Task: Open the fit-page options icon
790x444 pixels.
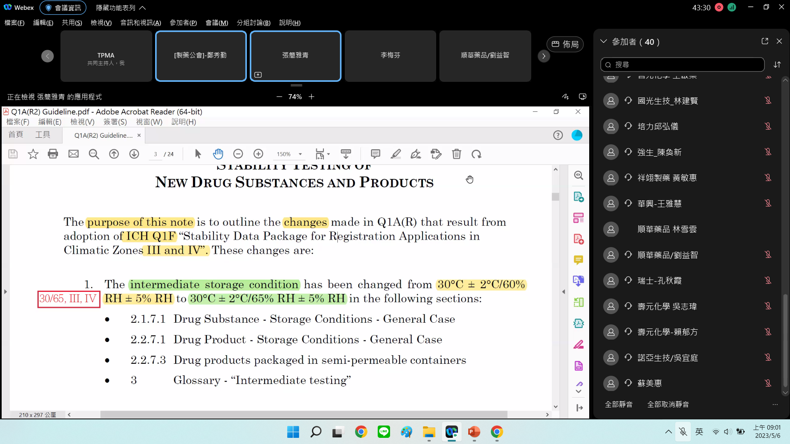Action: pos(322,154)
